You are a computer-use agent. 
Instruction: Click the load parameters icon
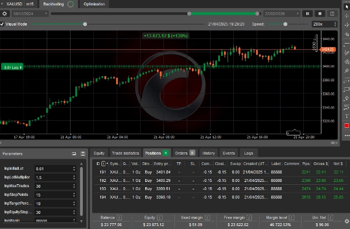tap(74, 153)
